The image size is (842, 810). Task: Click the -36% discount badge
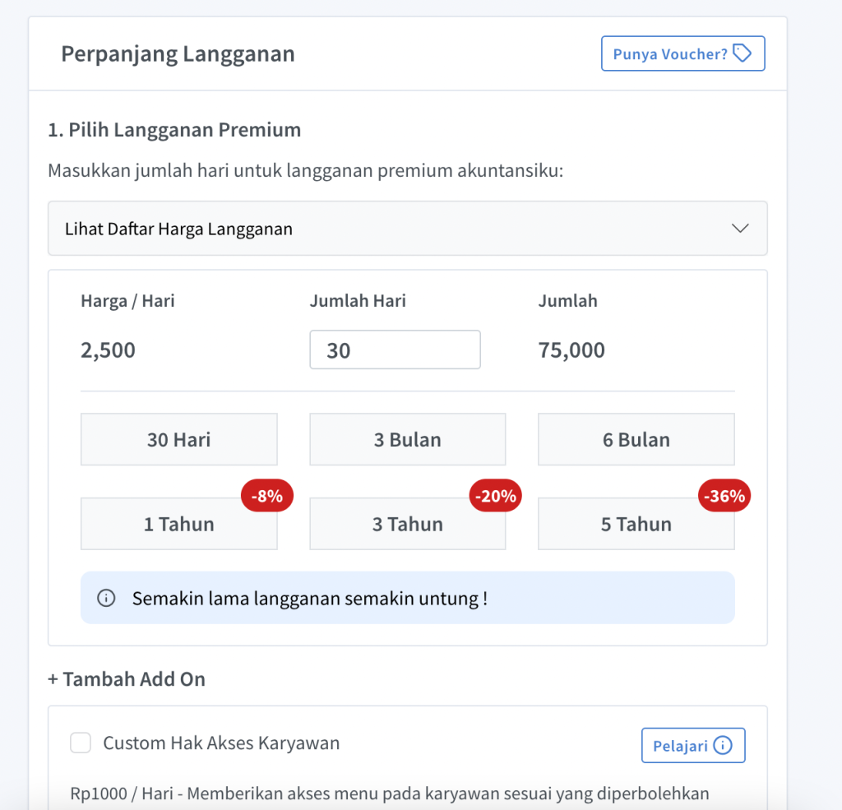click(724, 496)
